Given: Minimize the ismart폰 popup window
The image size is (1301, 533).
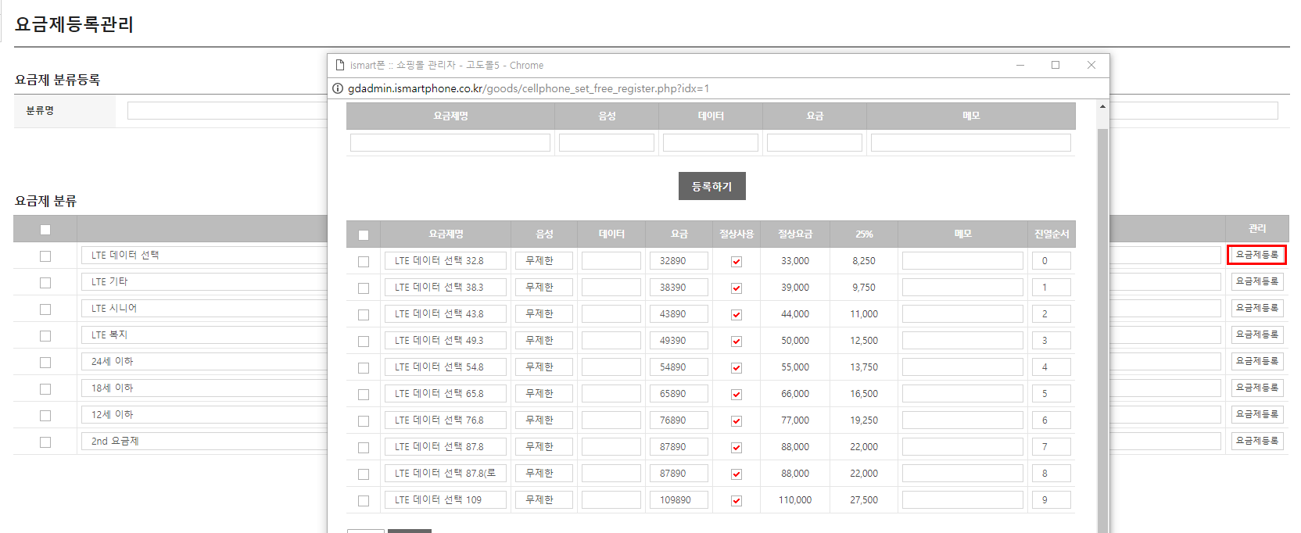Looking at the screenshot, I should (1020, 65).
